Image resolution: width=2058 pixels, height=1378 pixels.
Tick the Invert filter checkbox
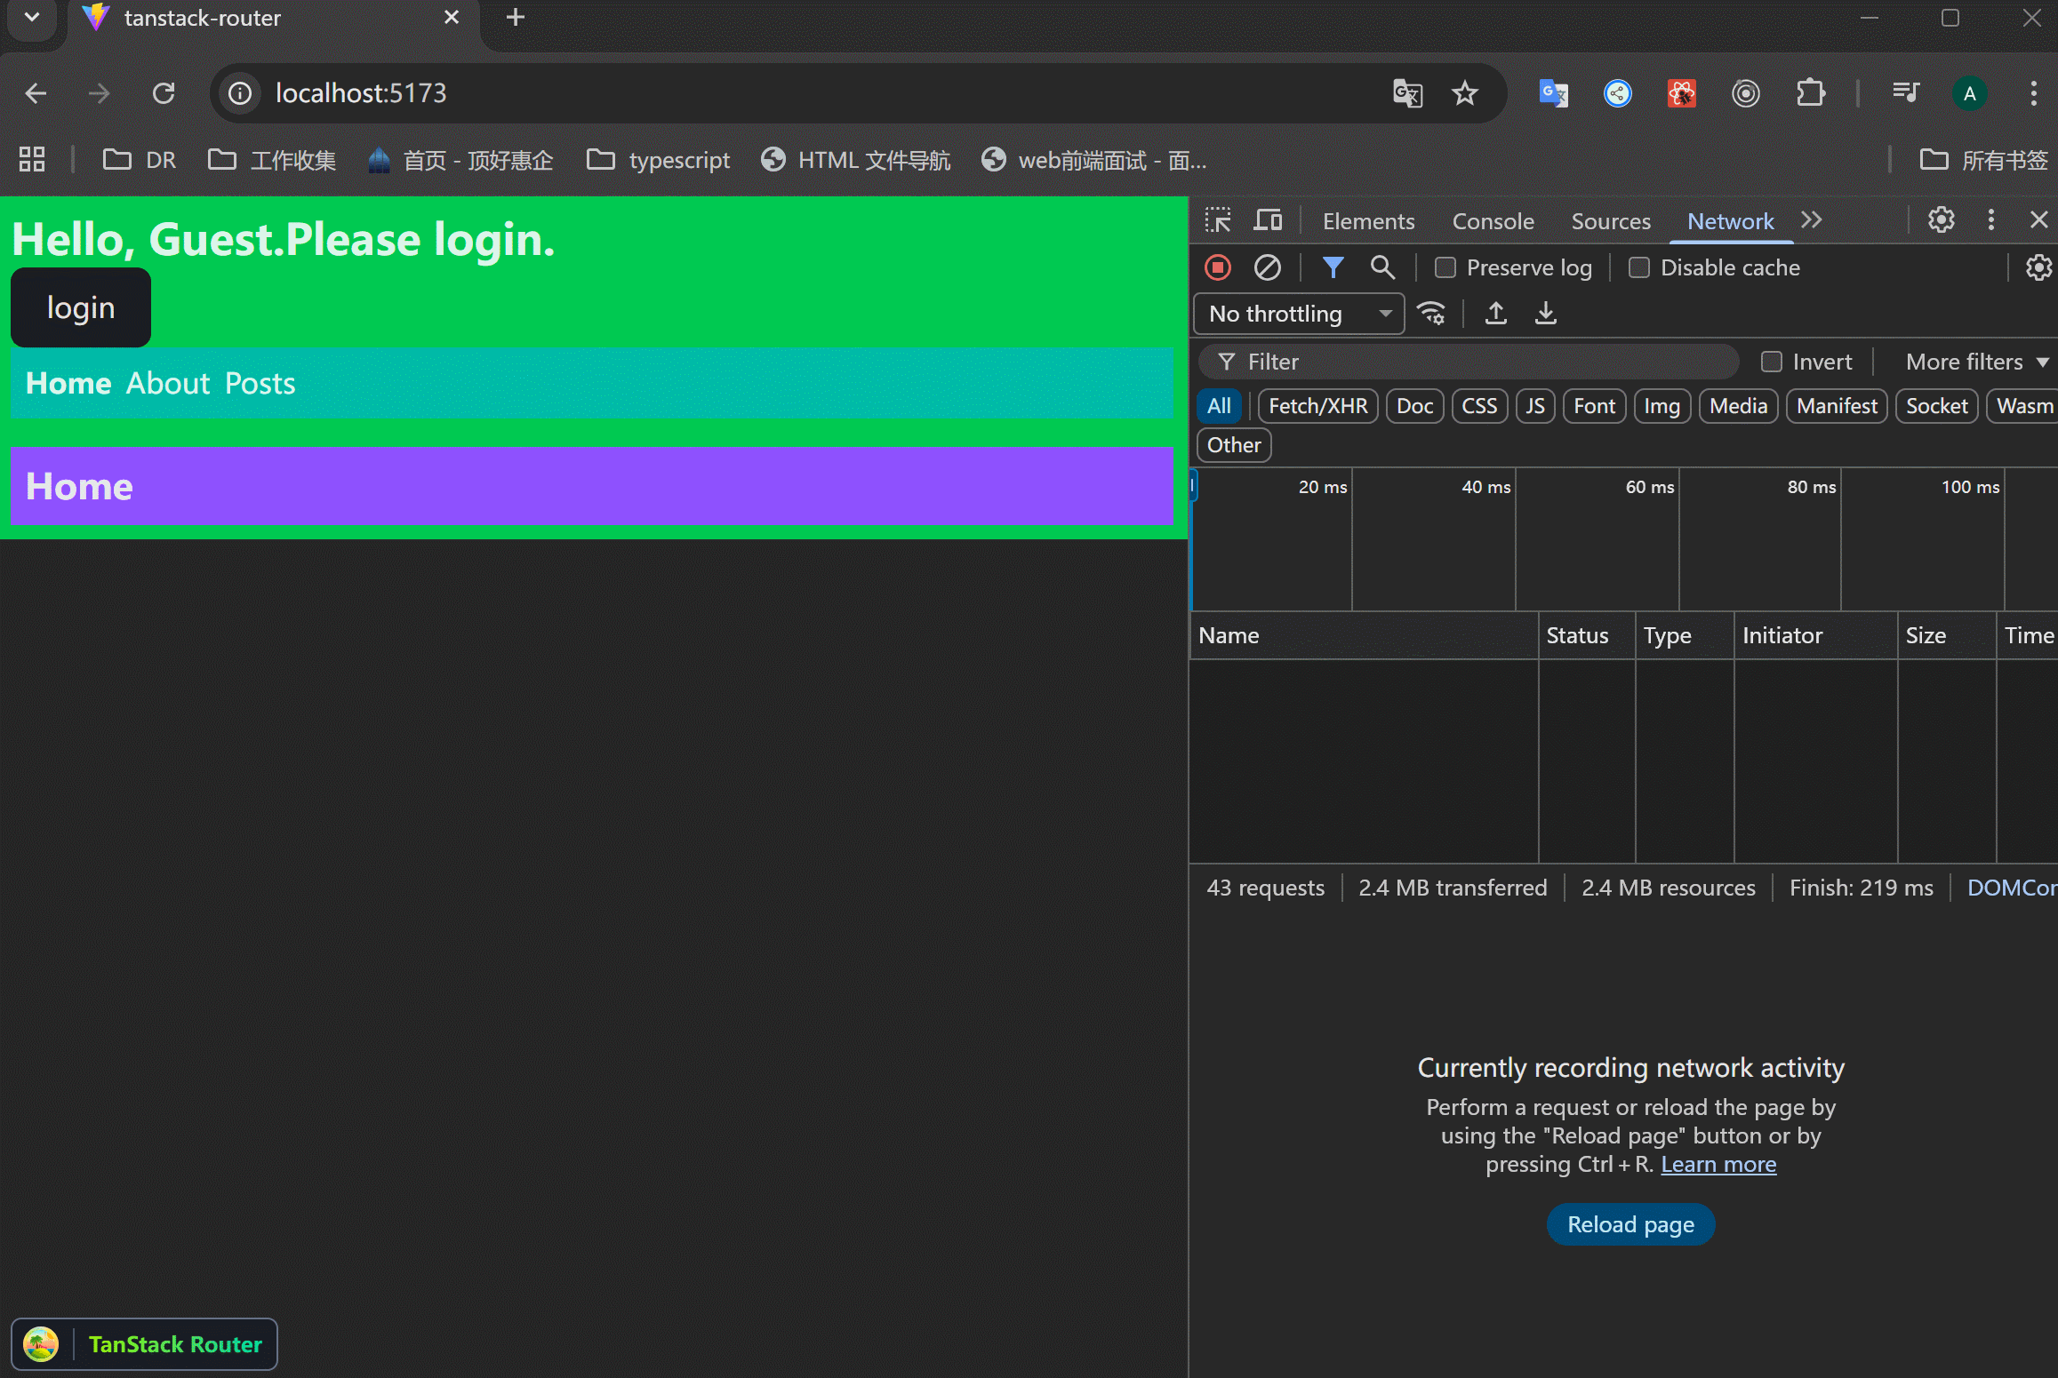(1772, 362)
